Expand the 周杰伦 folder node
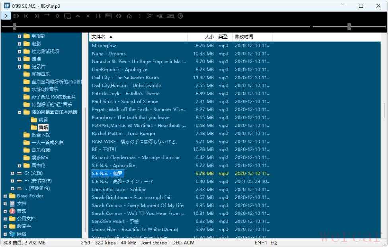 [19, 165]
